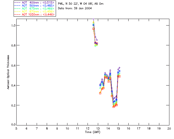Click the hour 15 x-axis label
Viewport: 174px width, 139px height.
point(119,128)
